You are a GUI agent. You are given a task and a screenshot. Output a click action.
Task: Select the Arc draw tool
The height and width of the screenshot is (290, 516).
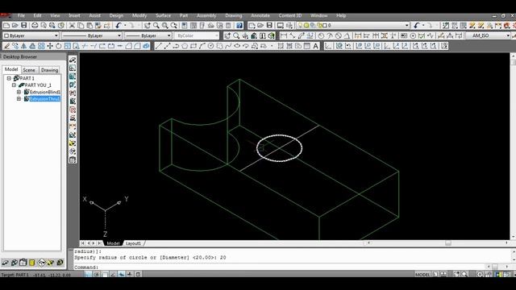pos(202,46)
